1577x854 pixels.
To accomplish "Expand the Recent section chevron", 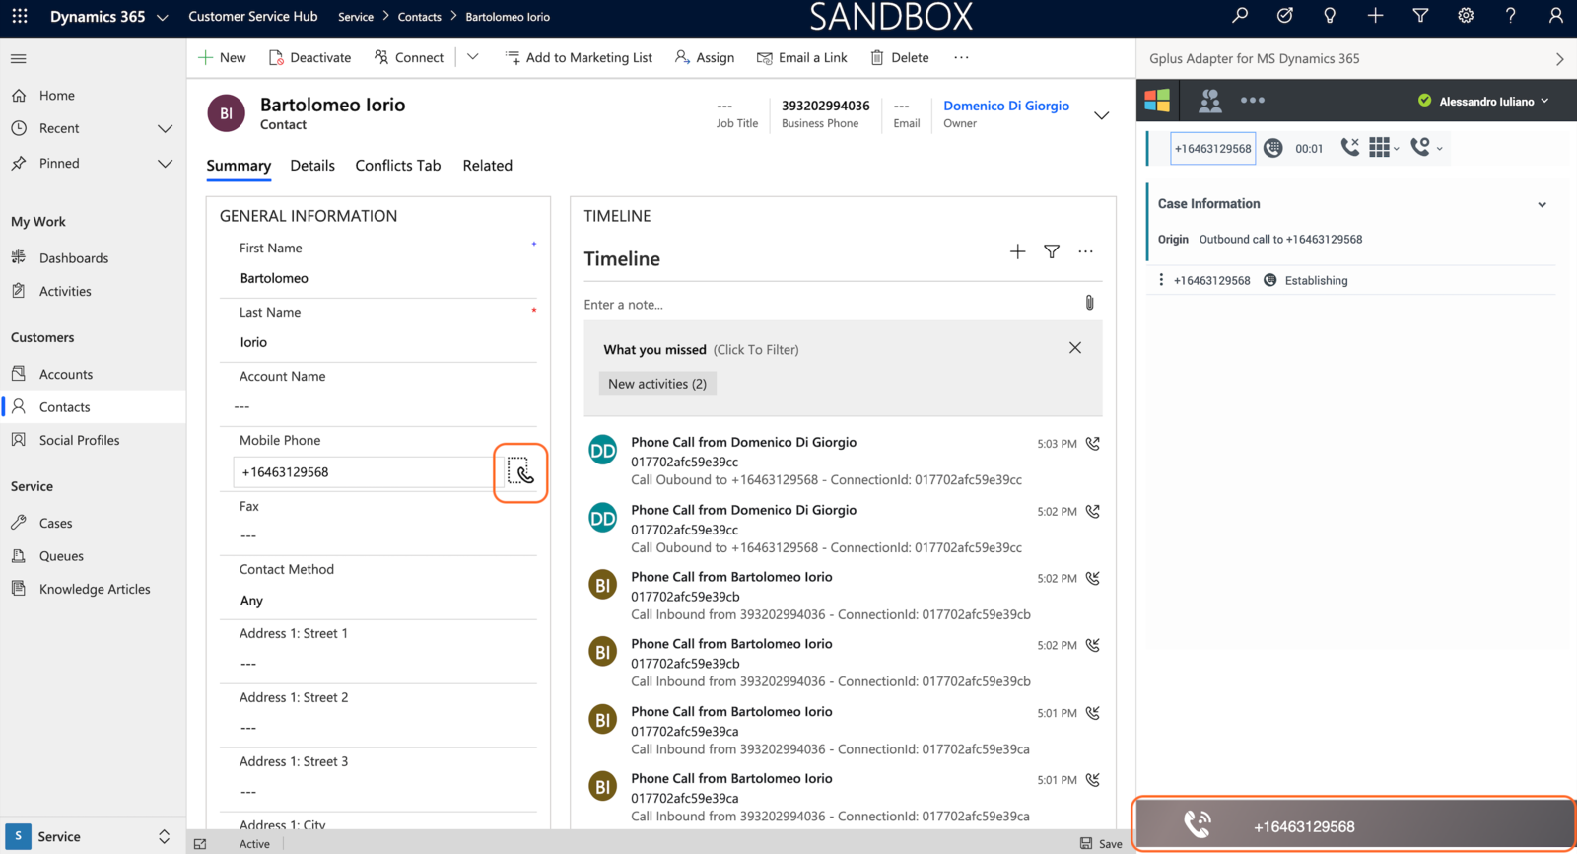I will pos(165,128).
